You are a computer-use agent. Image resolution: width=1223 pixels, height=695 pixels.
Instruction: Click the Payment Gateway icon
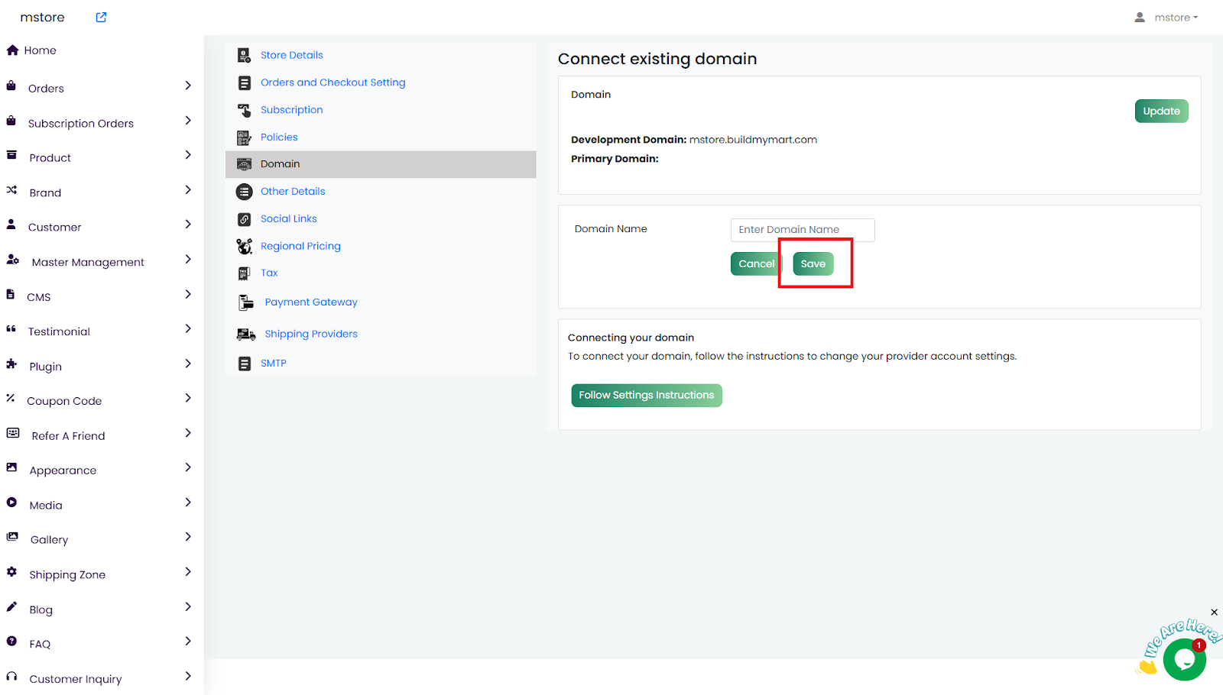pyautogui.click(x=245, y=302)
